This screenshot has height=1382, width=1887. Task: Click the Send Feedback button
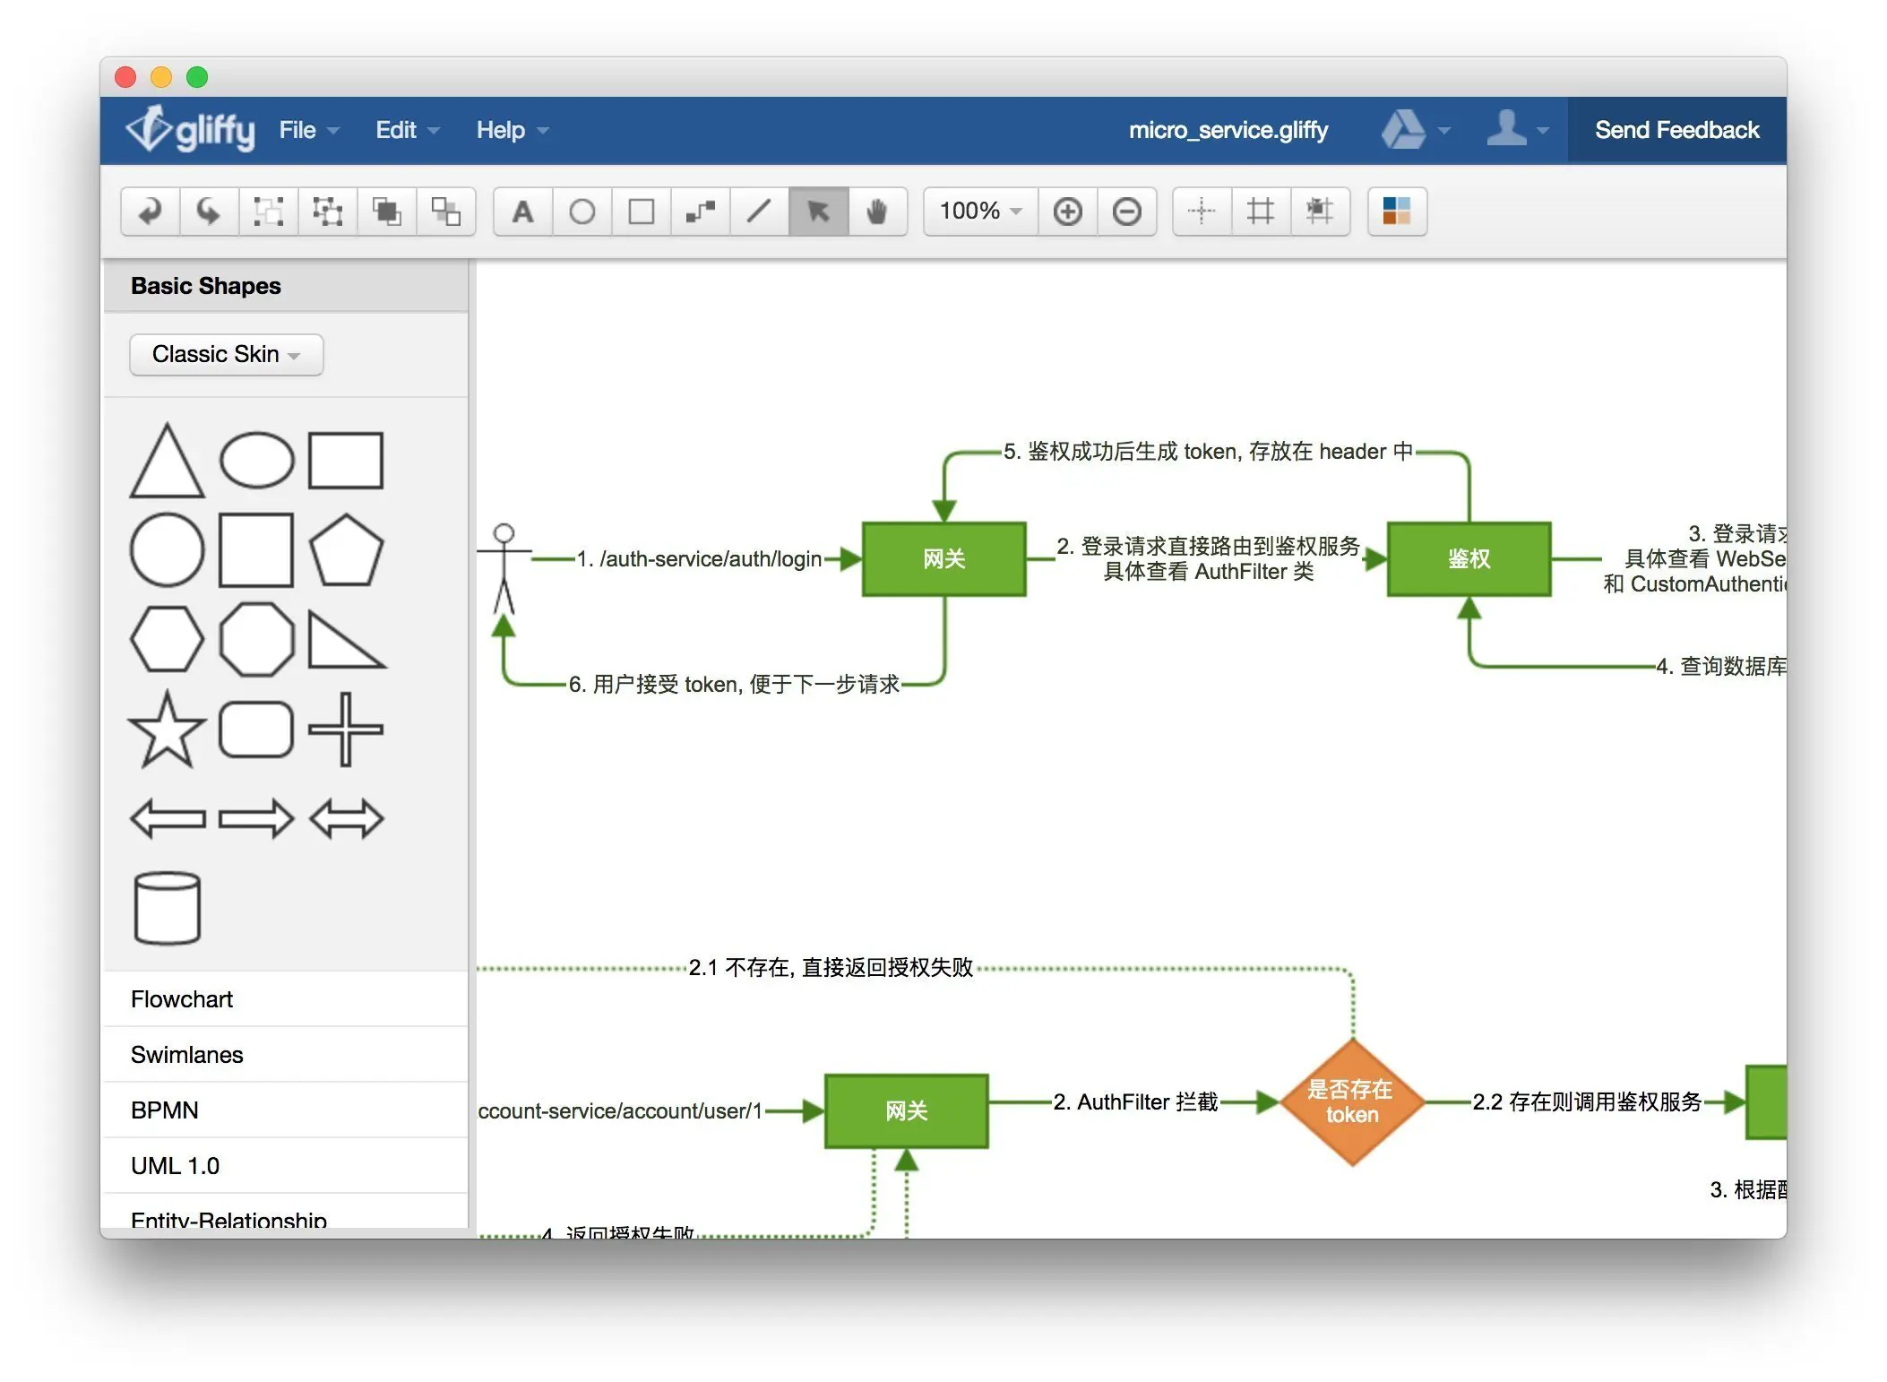click(1676, 130)
